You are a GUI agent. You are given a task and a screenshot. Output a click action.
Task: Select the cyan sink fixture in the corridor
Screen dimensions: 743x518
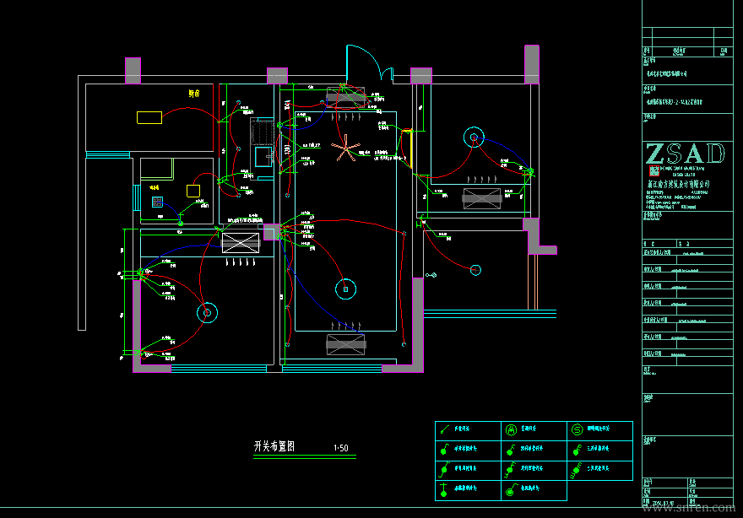[263, 157]
